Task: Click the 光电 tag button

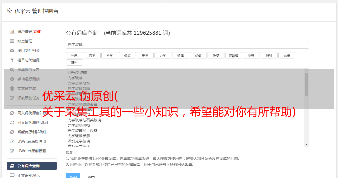Action: pos(74,55)
